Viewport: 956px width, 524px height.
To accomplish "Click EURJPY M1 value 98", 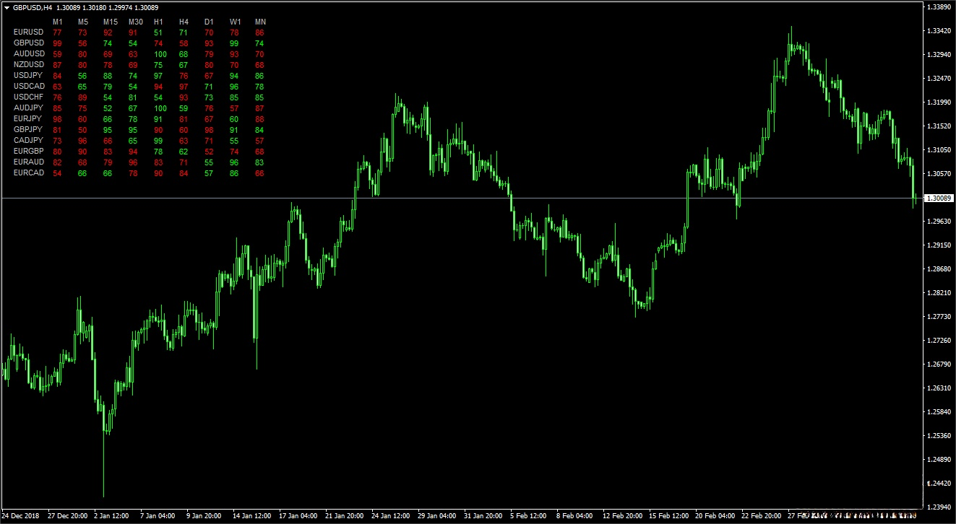I will click(58, 118).
